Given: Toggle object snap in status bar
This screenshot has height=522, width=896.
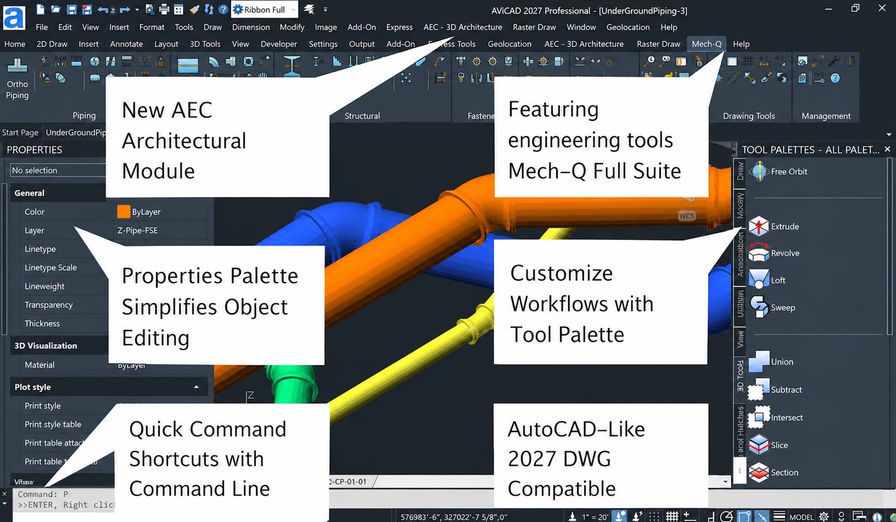Looking at the screenshot, I should (x=744, y=516).
